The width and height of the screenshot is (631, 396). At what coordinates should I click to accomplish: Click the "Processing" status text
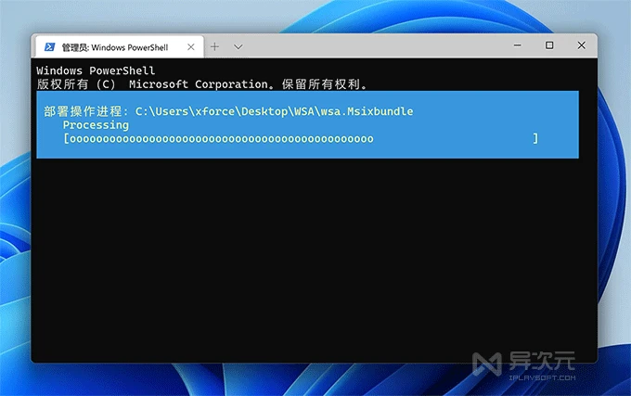[96, 124]
